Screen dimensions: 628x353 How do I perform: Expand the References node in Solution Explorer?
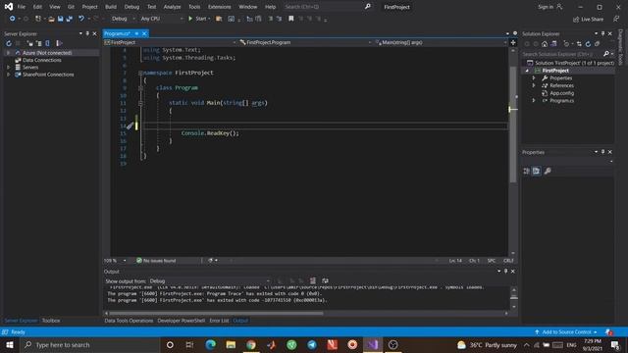534,85
